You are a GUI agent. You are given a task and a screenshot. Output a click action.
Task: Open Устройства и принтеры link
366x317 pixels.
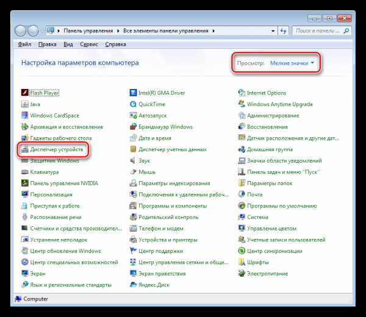click(168, 240)
